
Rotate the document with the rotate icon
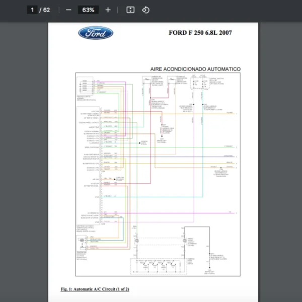pos(145,10)
